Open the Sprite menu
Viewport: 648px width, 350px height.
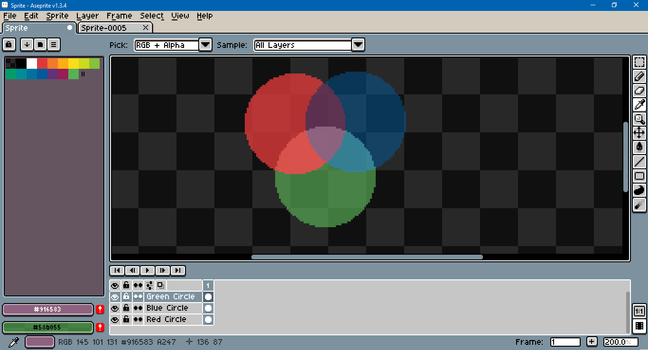57,16
